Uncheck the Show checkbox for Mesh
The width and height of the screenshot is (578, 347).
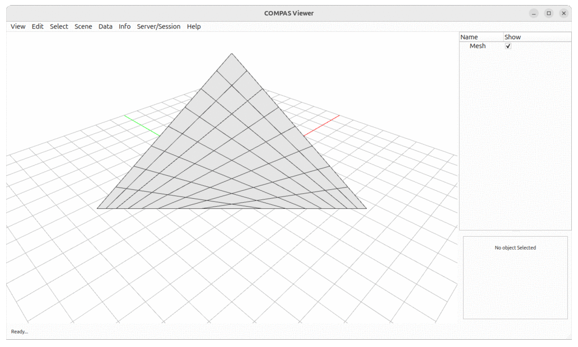click(x=507, y=46)
